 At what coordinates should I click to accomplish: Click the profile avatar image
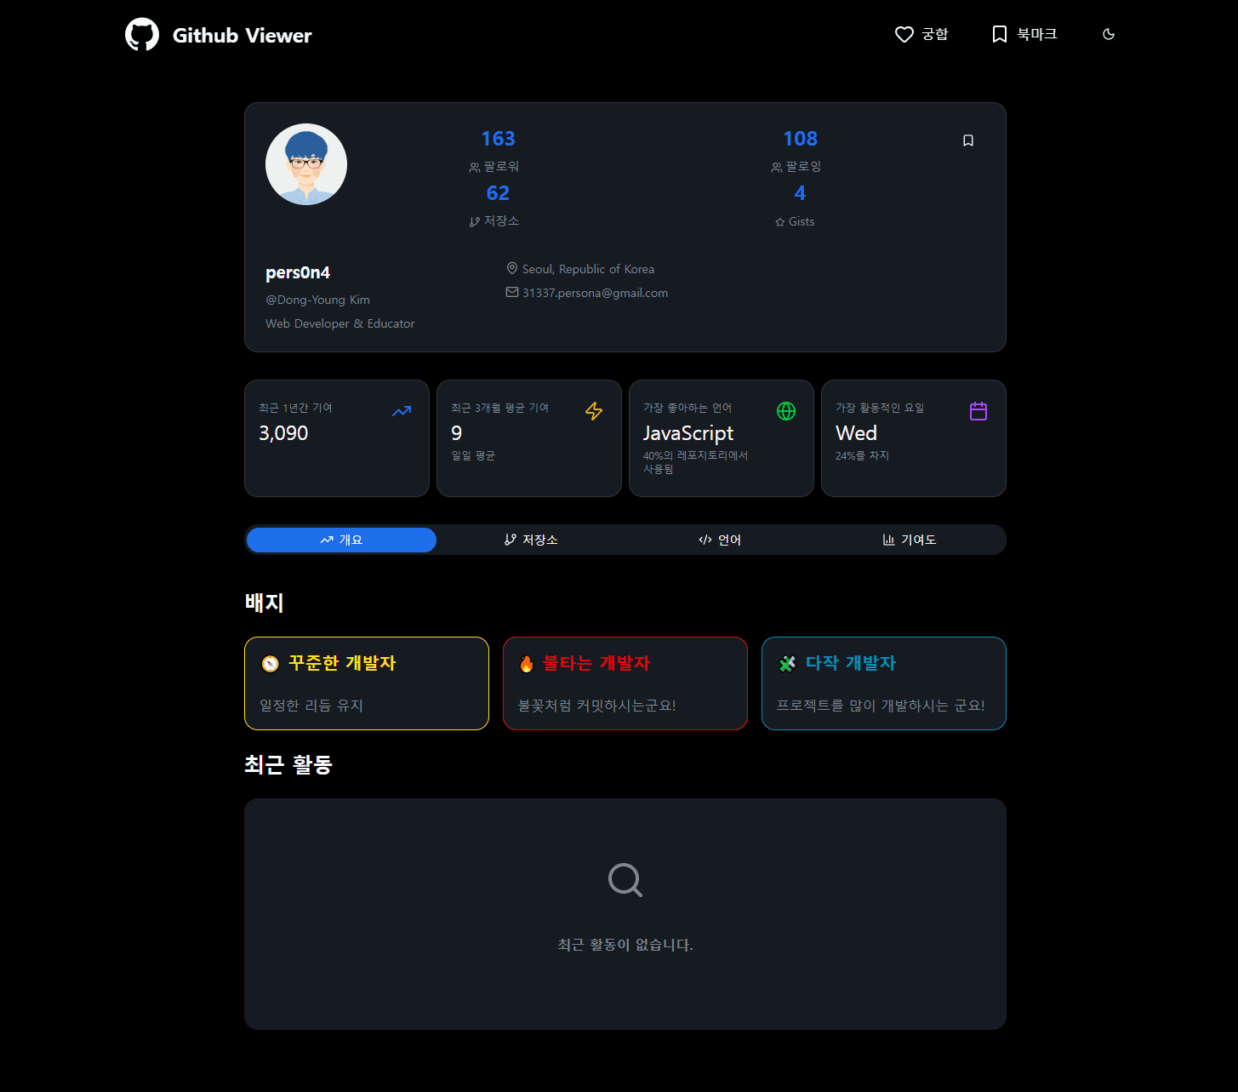[305, 163]
